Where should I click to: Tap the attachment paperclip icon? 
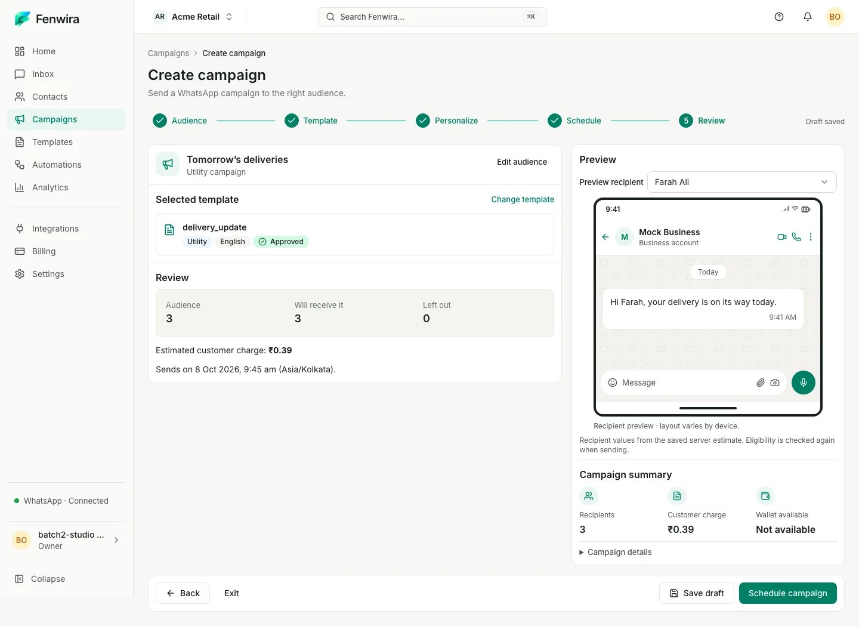click(761, 383)
